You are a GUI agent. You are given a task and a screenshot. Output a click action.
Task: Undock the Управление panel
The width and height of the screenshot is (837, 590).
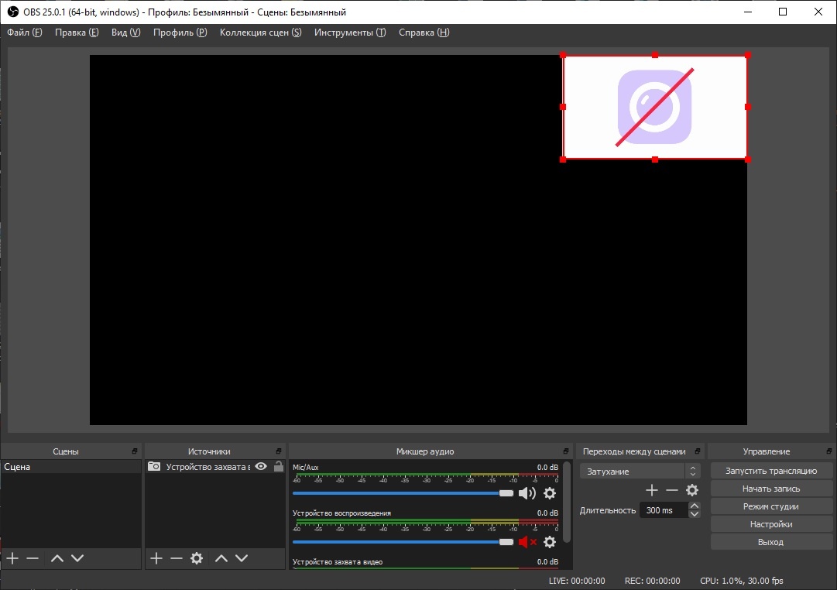tap(829, 451)
